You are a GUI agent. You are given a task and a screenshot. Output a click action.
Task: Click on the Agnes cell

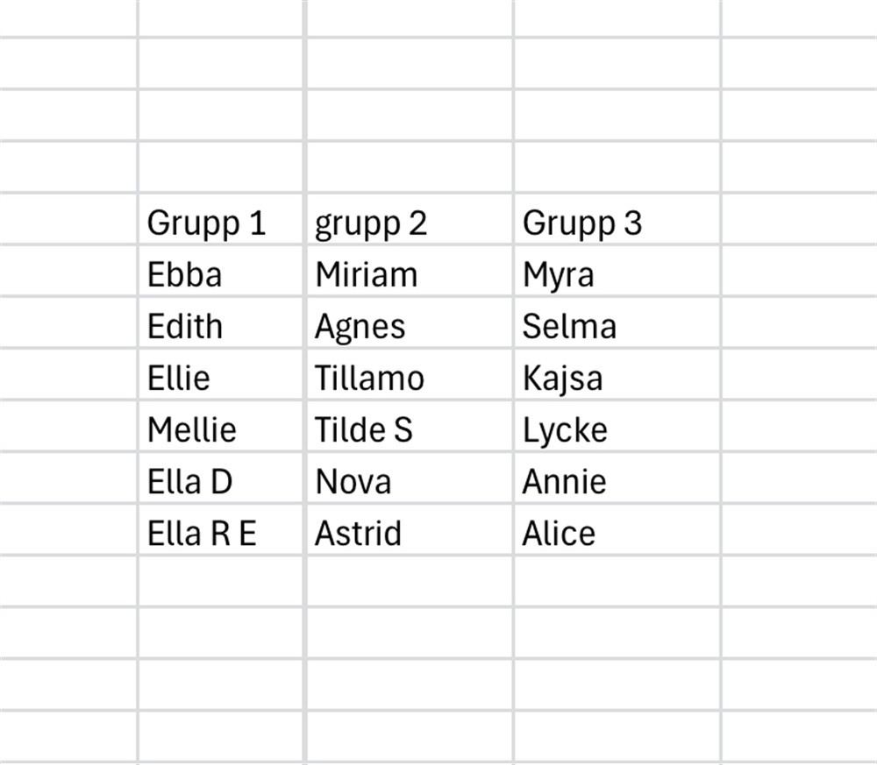[x=360, y=327]
